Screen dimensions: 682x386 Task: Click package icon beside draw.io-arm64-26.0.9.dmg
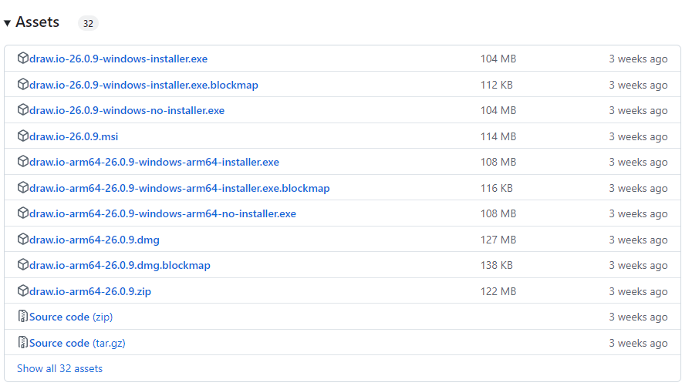coord(23,240)
